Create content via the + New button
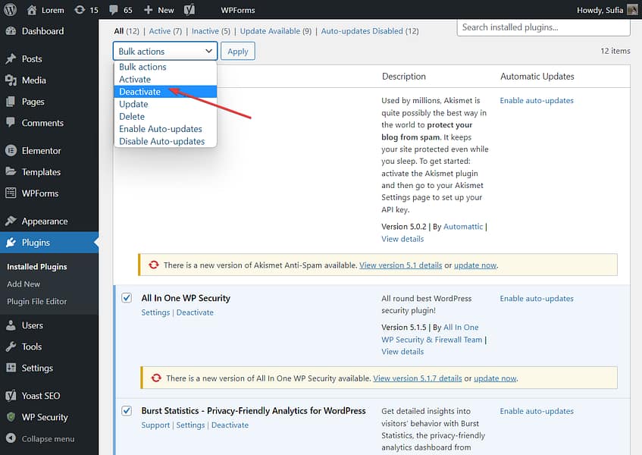 pos(159,10)
